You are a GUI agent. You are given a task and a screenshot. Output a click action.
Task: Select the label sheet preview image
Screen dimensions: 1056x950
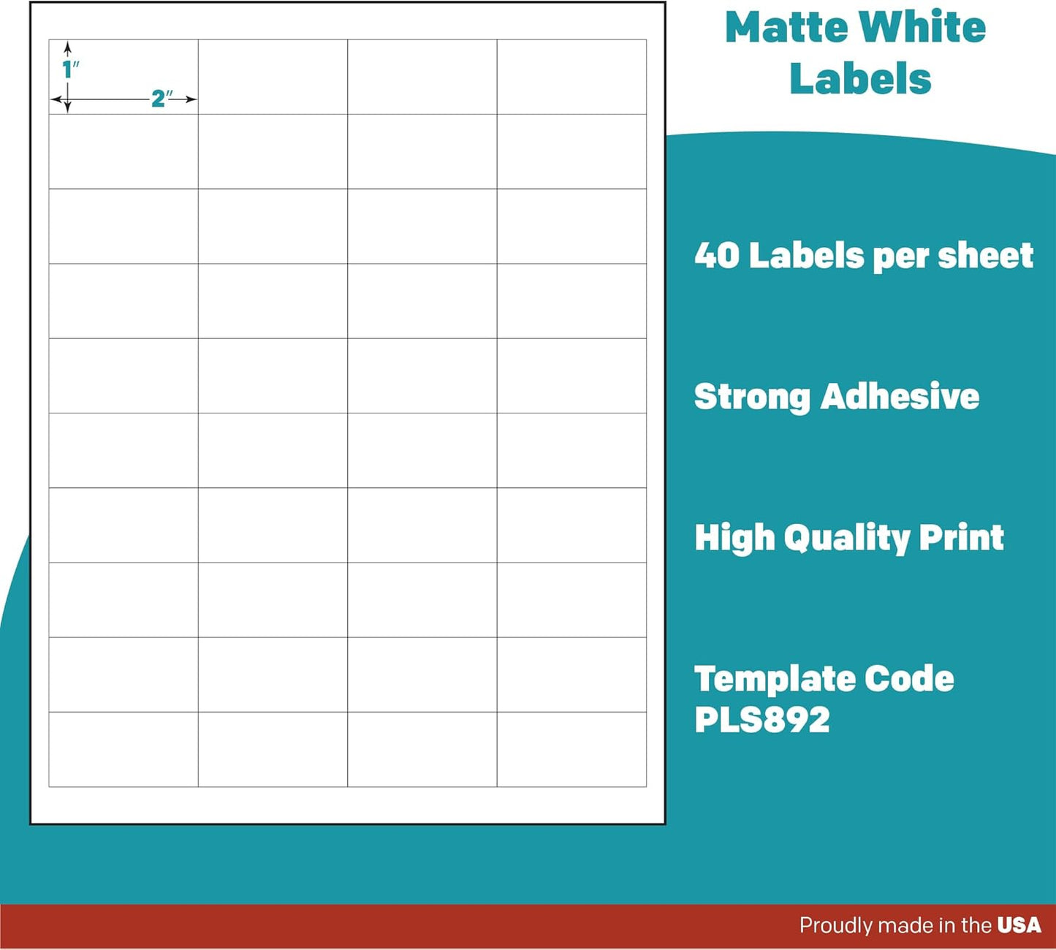coord(347,413)
